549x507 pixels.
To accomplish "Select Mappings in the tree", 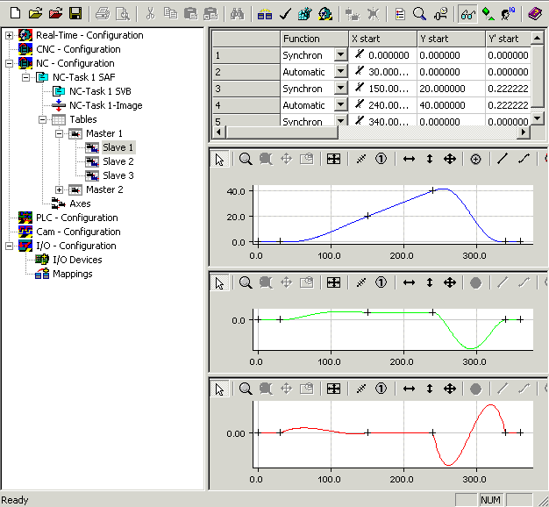I will click(x=73, y=274).
